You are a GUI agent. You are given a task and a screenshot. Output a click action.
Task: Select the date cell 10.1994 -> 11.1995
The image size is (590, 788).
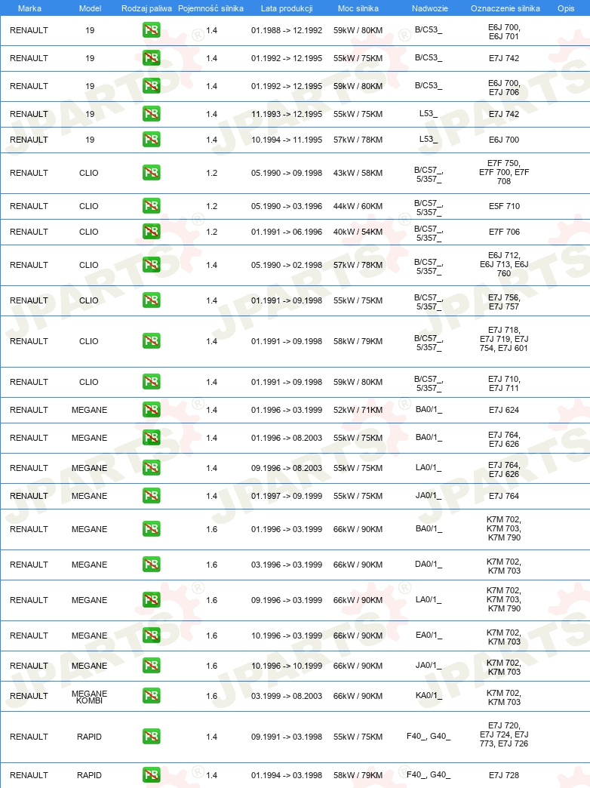pyautogui.click(x=287, y=140)
